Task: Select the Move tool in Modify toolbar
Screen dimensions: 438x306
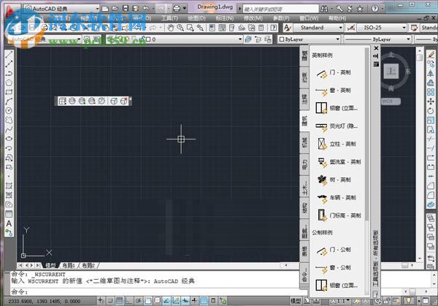Action: [431, 102]
